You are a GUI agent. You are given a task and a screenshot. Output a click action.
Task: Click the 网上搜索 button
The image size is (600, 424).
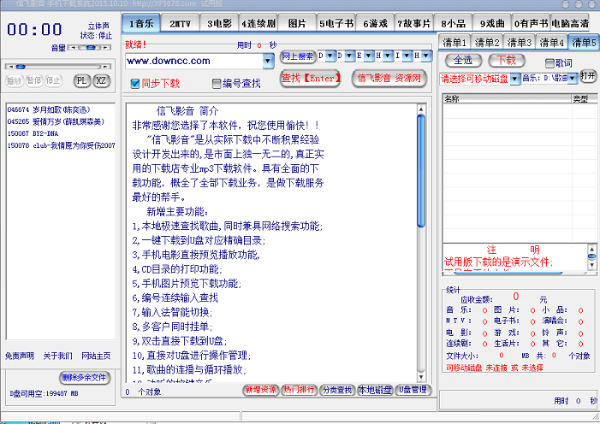(298, 56)
